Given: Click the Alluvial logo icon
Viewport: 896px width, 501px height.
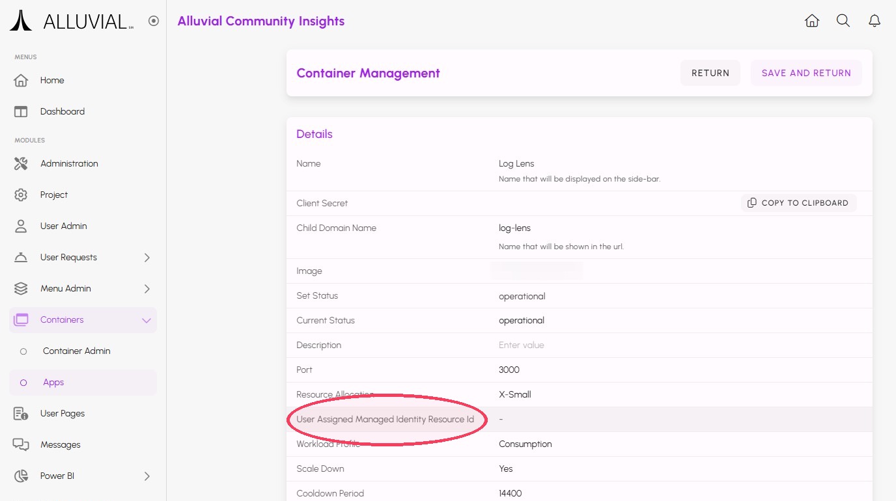Looking at the screenshot, I should 21,21.
